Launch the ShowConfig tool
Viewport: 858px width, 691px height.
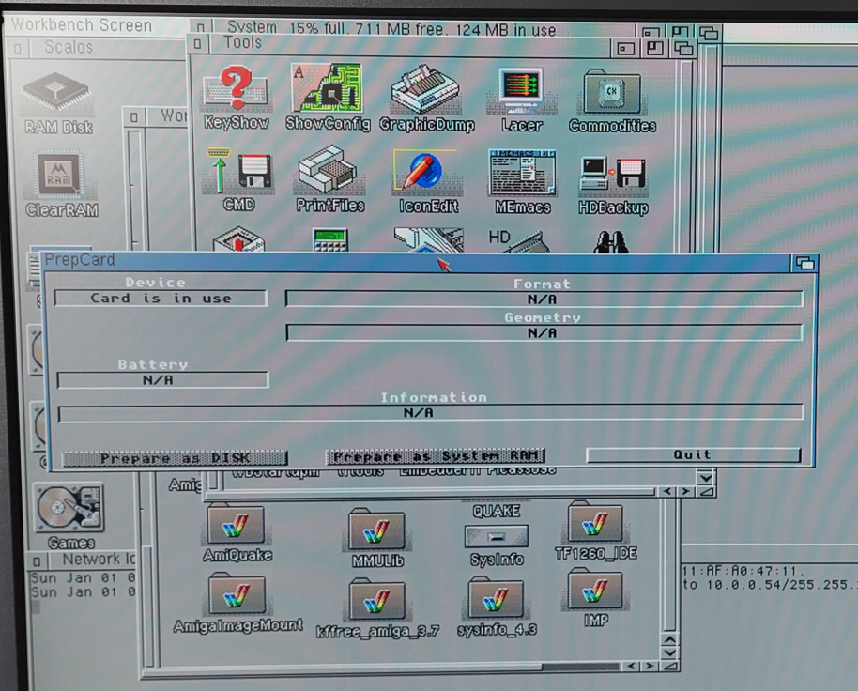click(x=328, y=97)
